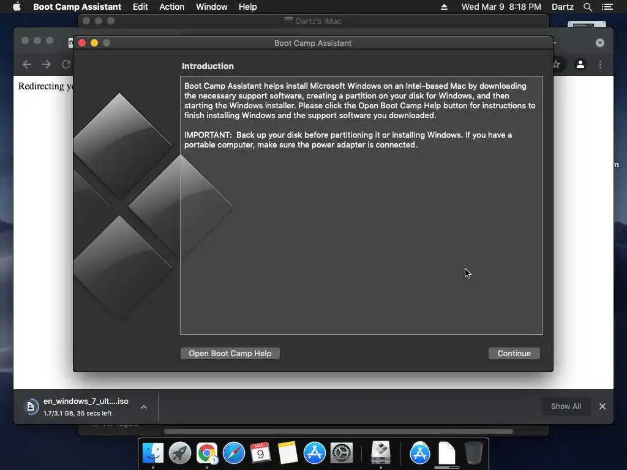Open Boot Camp Help

[230, 353]
